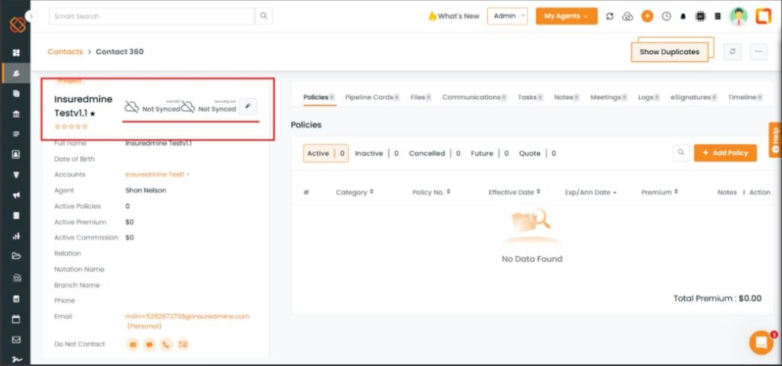Open the three-dot more options menu
The height and width of the screenshot is (366, 782).
(758, 51)
